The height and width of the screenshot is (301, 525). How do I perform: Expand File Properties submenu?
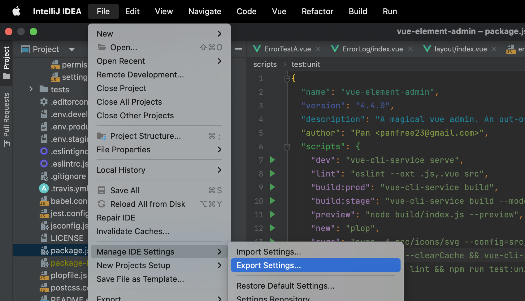(x=159, y=150)
